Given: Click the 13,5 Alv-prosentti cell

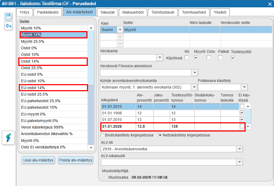Looking at the screenshot, I should coord(144,126).
